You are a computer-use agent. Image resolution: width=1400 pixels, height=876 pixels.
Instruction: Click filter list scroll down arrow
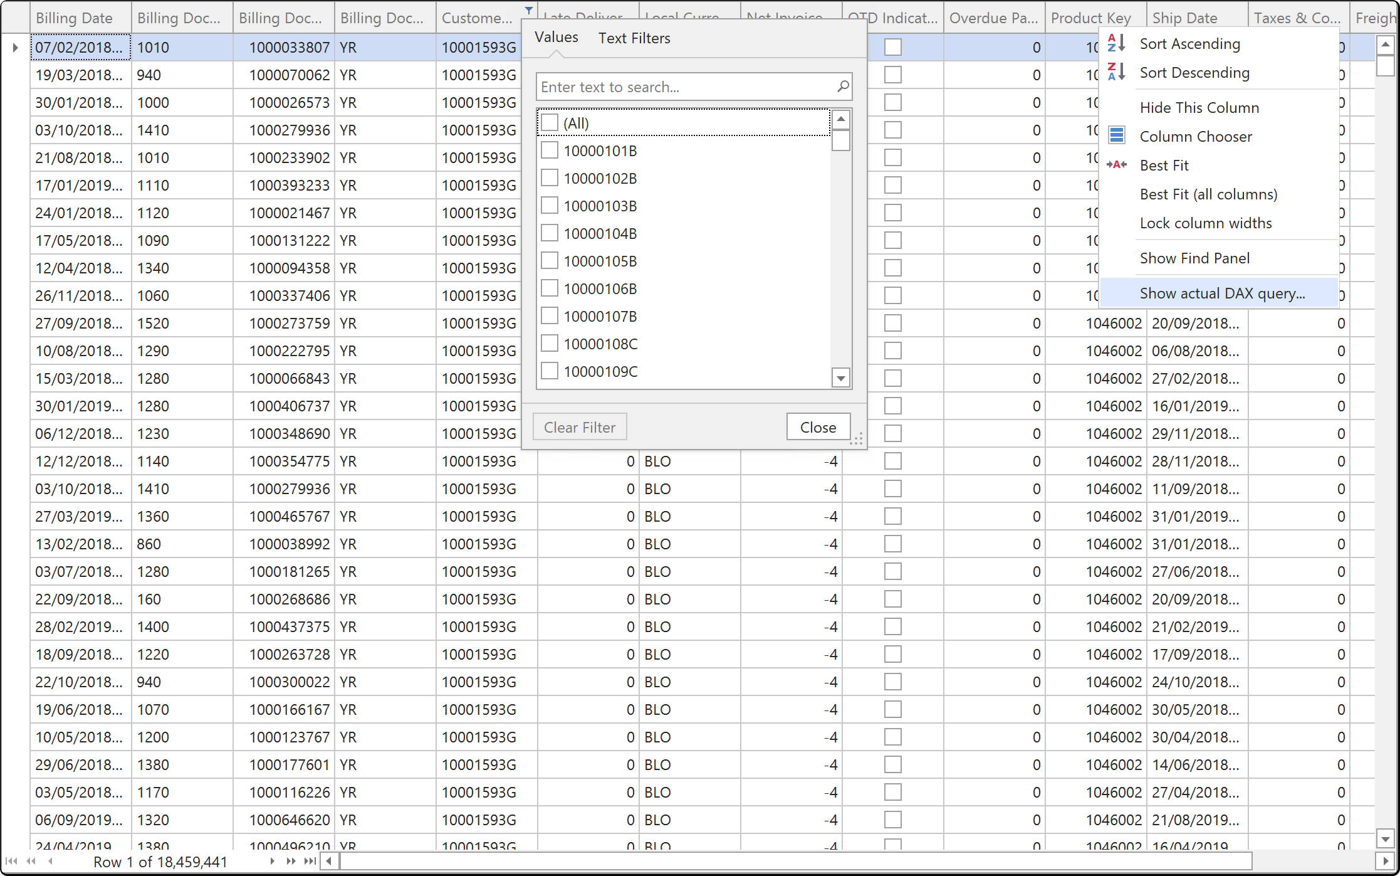click(841, 378)
